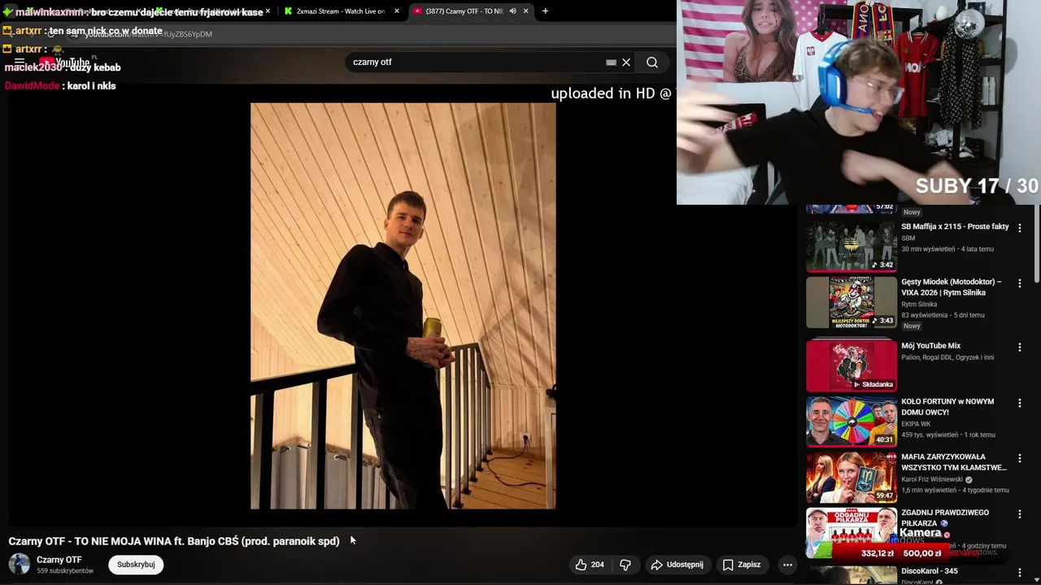
Task: Open the 'Gęsty Miodek (Motodoktor)' thumbnail
Action: pos(852,301)
